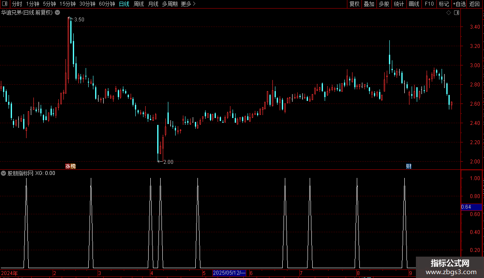Click the 标记 mark button
This screenshot has height=278, width=484.
tap(444, 4)
